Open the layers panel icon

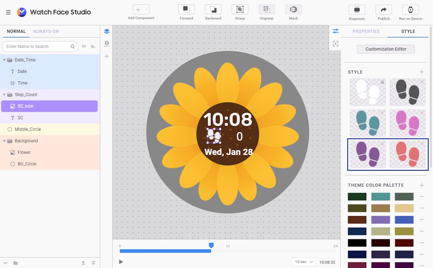(x=107, y=32)
